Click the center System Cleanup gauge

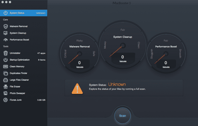pos(122,45)
